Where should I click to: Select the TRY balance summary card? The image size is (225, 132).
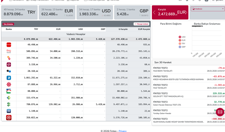pos(19,12)
